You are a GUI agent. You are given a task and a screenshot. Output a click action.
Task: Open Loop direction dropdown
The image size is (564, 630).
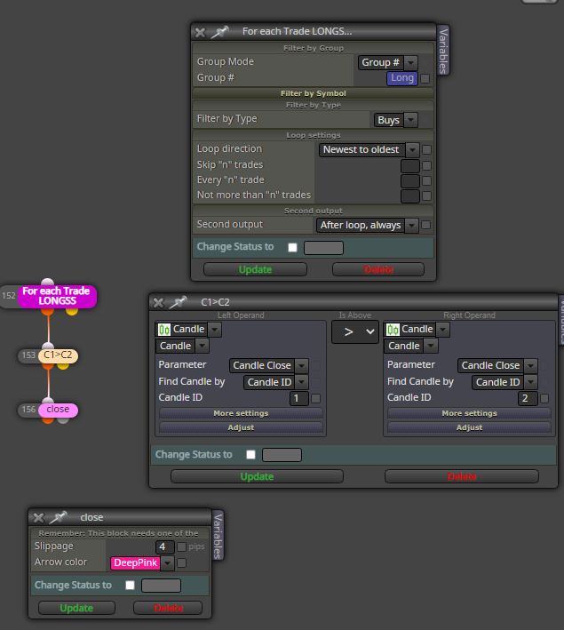coord(369,150)
